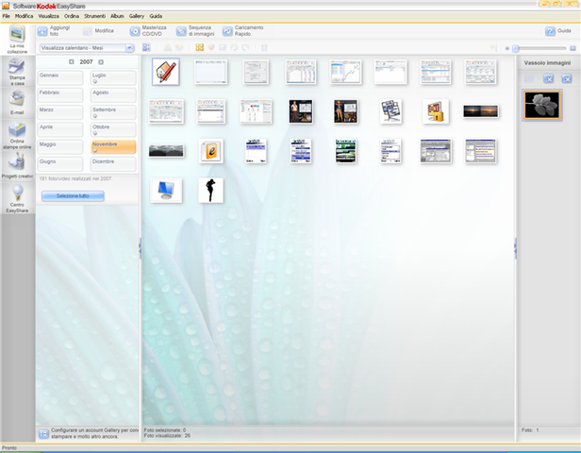
Task: Open La mia collezione sidebar icon
Action: click(17, 37)
